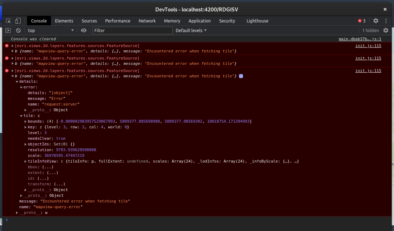Open console settings gear beside 1 hidden

(x=386, y=30)
